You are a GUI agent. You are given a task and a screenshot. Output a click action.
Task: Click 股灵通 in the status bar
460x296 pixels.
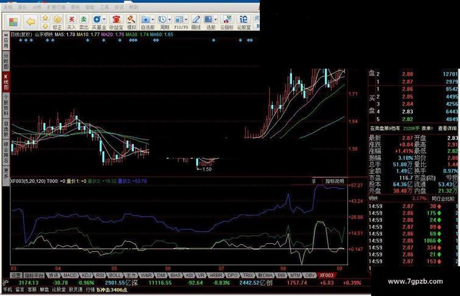[x=75, y=289]
